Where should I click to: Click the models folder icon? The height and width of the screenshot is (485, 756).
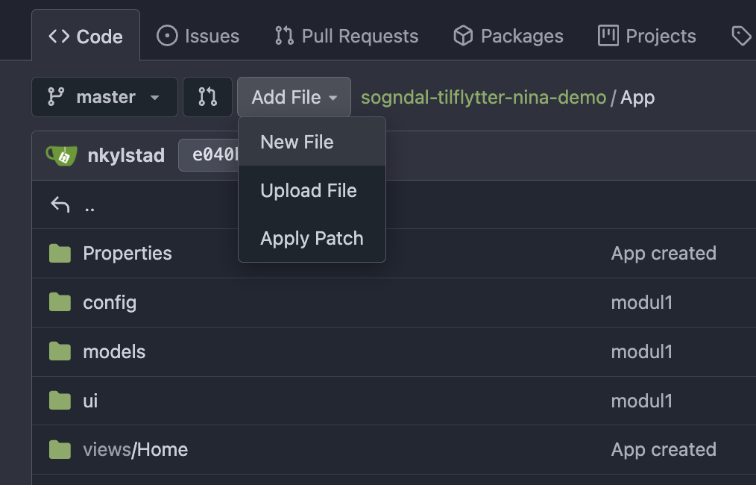60,351
